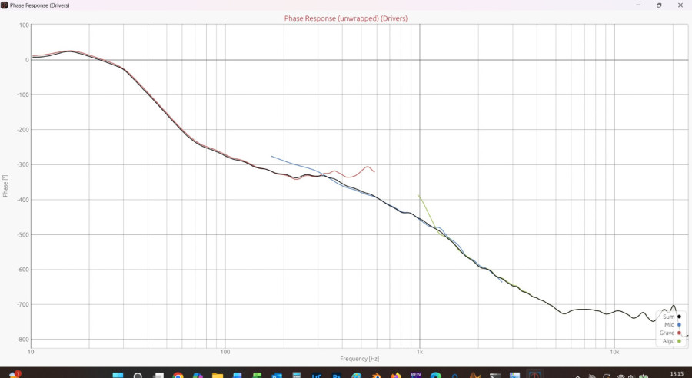Click the taskbar search icon
The width and height of the screenshot is (692, 378).
point(138,374)
